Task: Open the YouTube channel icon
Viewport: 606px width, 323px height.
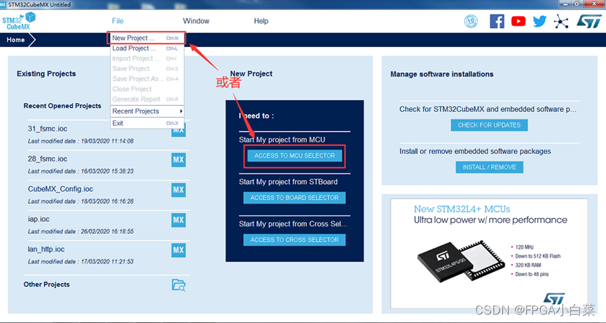Action: 518,21
